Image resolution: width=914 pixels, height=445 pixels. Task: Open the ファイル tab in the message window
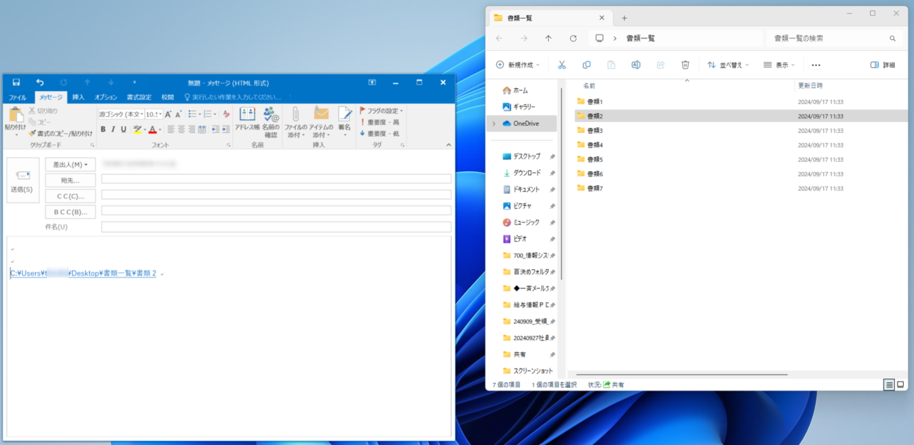tap(18, 97)
